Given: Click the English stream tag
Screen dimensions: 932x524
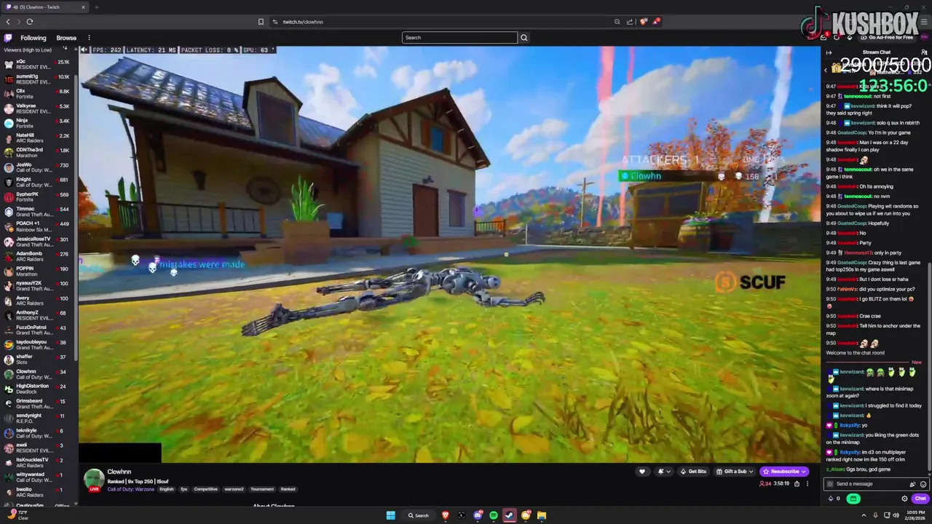Looking at the screenshot, I should (167, 489).
